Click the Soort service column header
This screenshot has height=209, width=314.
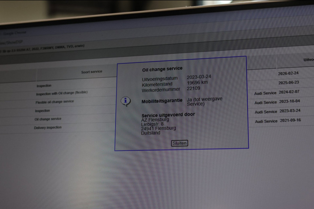[x=91, y=72]
